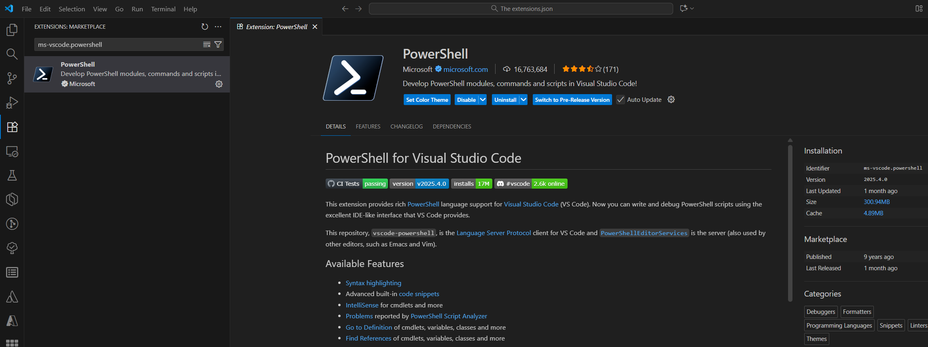Click the Copilot chat icon in title bar
928x347 pixels.
(x=684, y=8)
